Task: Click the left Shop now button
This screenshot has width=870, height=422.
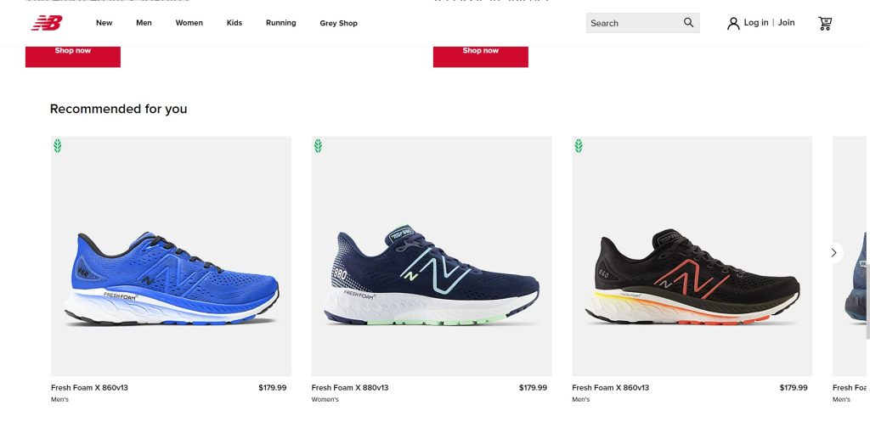Action: (x=73, y=52)
